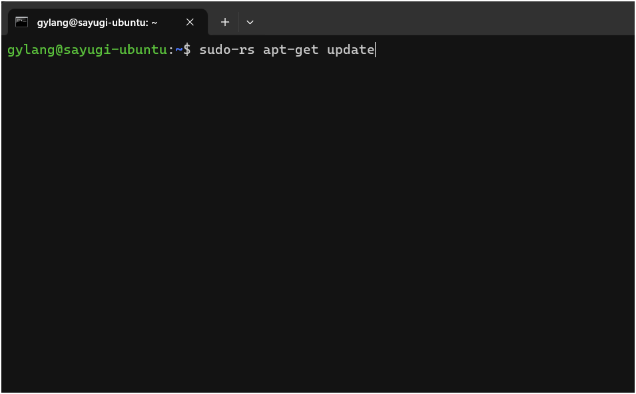Expand the profile dropdown chevron

tap(250, 22)
